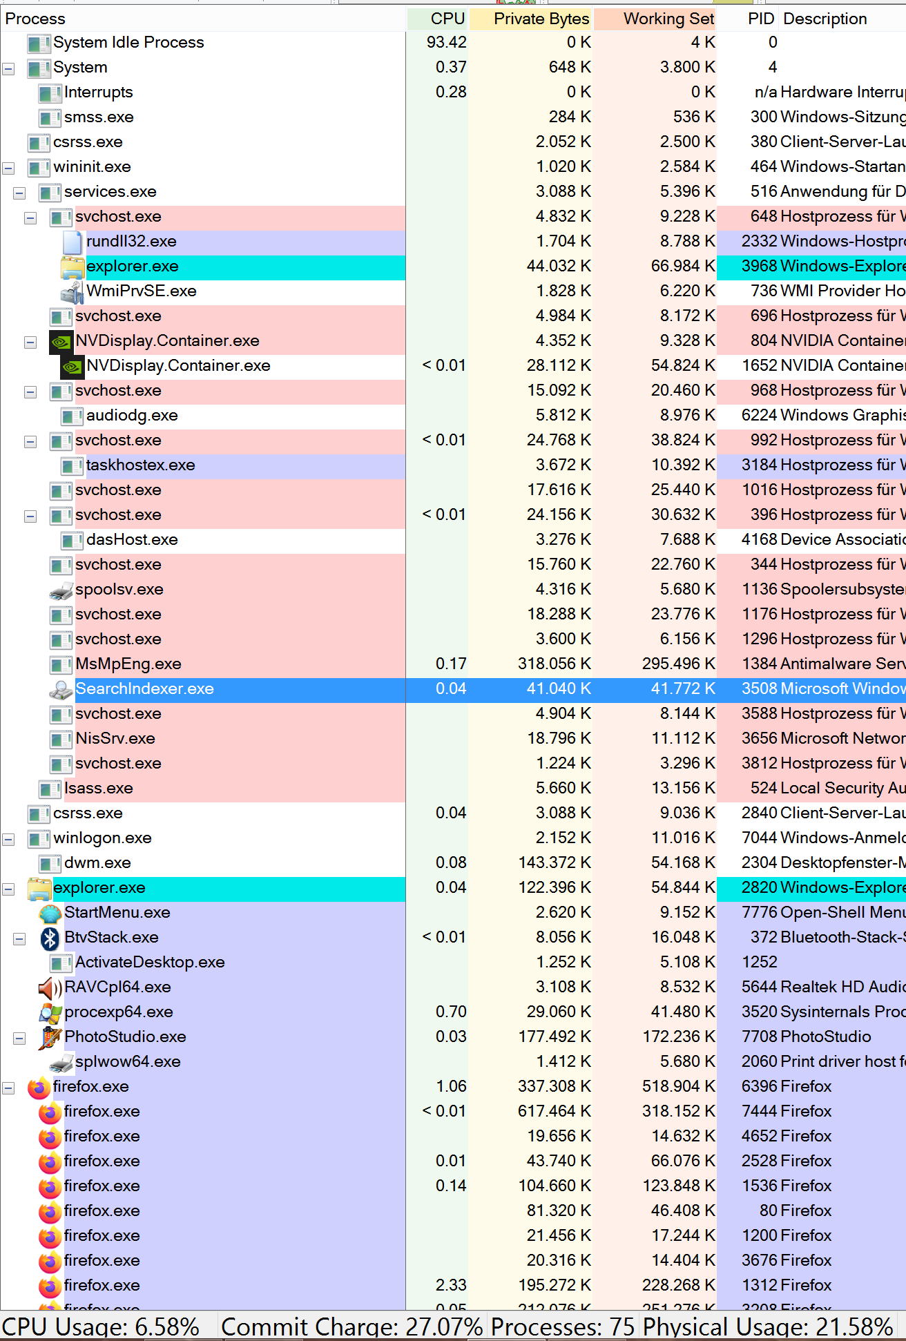
Task: Click the audiodg.exe process icon
Action: coord(73,416)
